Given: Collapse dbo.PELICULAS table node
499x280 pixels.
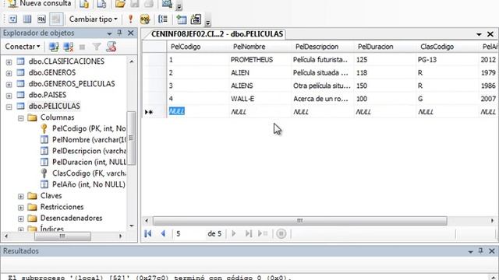Looking at the screenshot, I should pyautogui.click(x=9, y=107).
